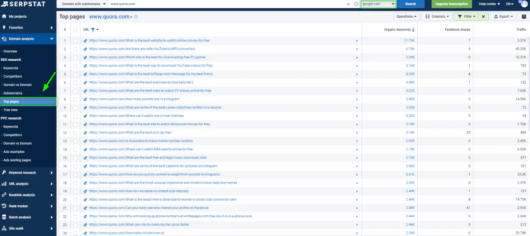Click info icon next to www.quora.com title
Screen dimensions: 530x236
coord(136,17)
